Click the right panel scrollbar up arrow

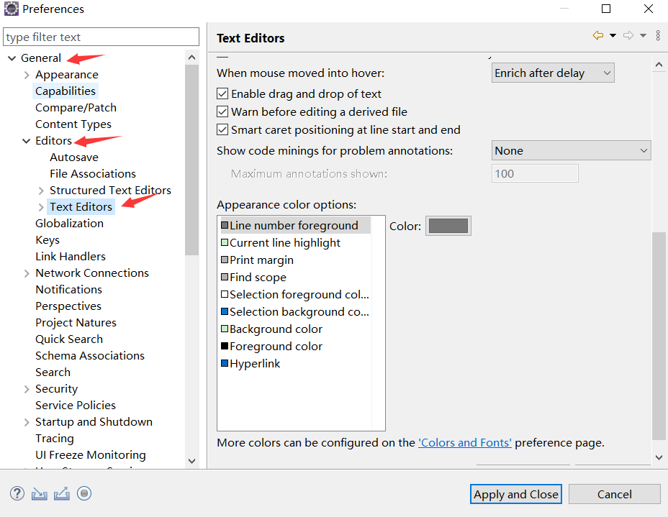(x=659, y=65)
